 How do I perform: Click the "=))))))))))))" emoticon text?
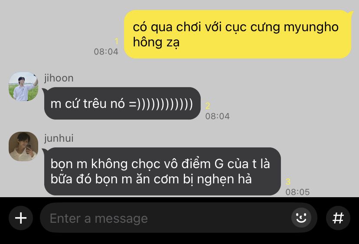pyautogui.click(x=161, y=104)
